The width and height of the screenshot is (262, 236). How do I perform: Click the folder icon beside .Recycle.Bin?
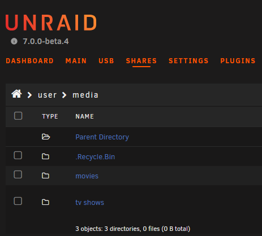[x=45, y=156]
